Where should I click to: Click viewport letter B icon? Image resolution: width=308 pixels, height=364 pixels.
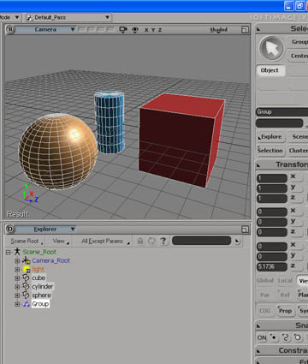(10, 29)
